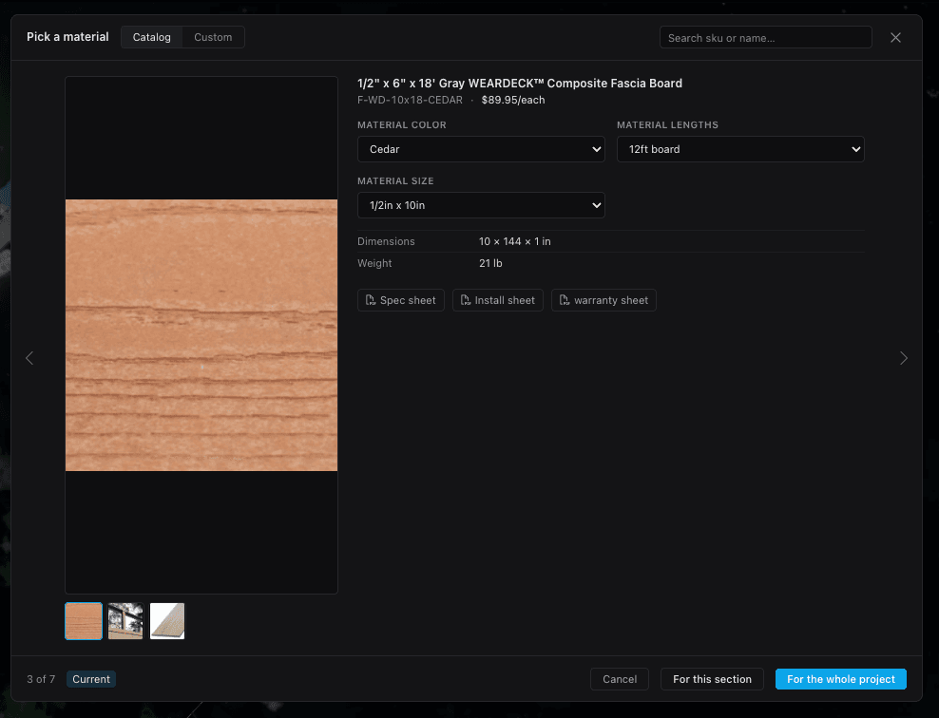
Task: Switch to the Custom tab
Action: coord(213,37)
